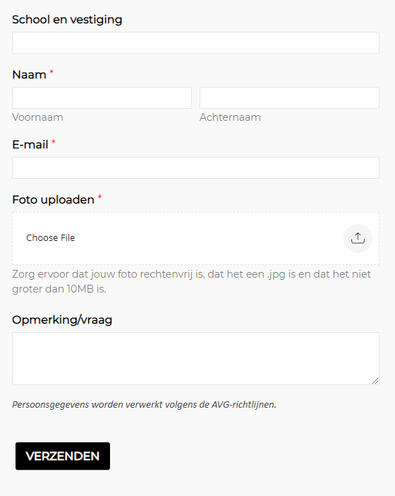The height and width of the screenshot is (496, 395).
Task: Click the Foto uploaden label
Action: coord(53,200)
